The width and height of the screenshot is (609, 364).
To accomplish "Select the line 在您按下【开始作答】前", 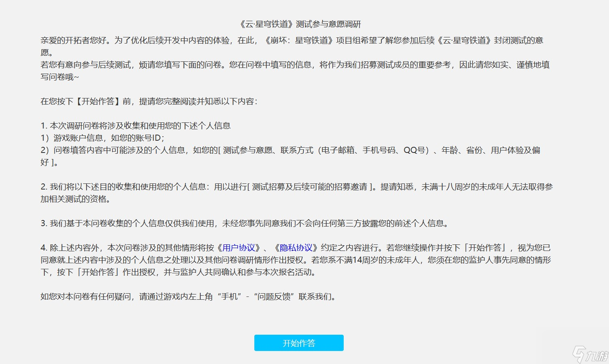I will coord(149,101).
